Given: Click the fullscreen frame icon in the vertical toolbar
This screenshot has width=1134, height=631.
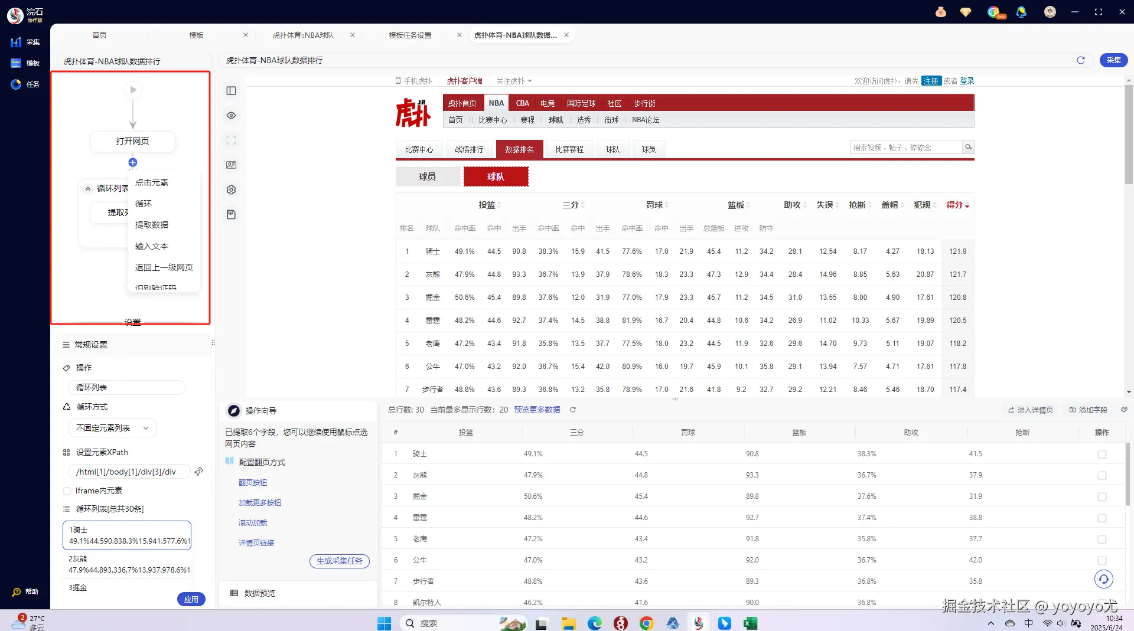Looking at the screenshot, I should (x=231, y=140).
